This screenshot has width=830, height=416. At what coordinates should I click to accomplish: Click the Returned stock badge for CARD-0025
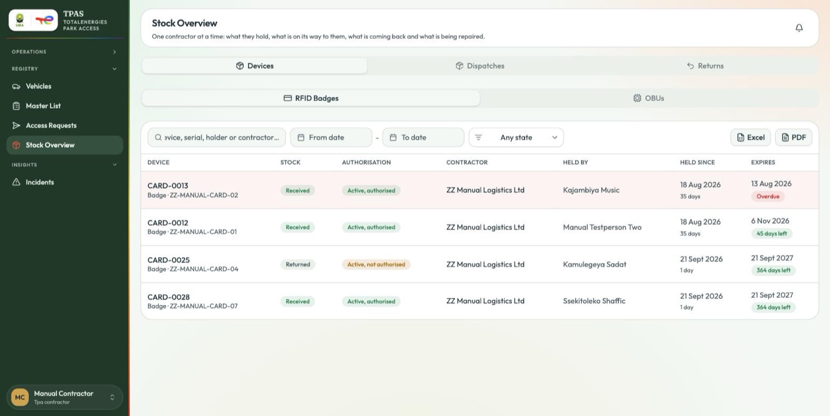tap(298, 265)
